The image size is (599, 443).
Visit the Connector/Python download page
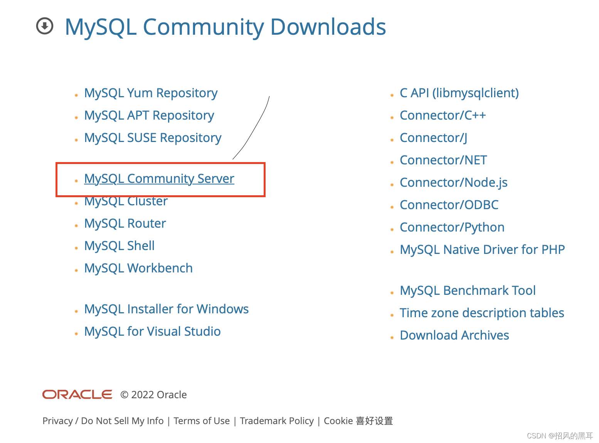click(452, 227)
